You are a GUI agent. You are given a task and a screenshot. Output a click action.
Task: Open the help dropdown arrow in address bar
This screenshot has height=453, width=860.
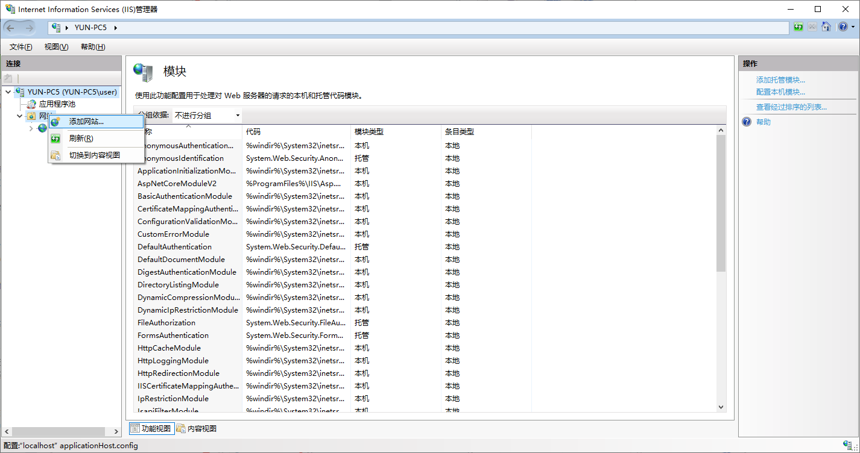tap(853, 28)
